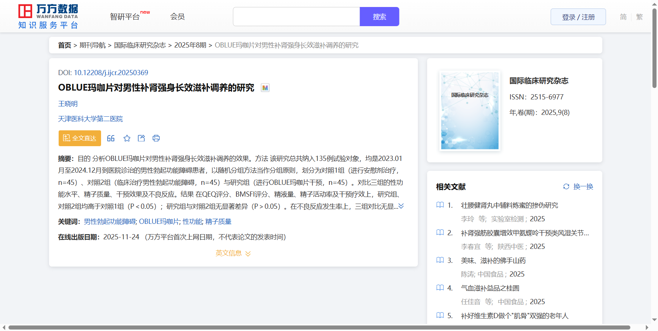Click book icon for first related article
Viewport: 658px width, 331px height.
[x=440, y=205]
